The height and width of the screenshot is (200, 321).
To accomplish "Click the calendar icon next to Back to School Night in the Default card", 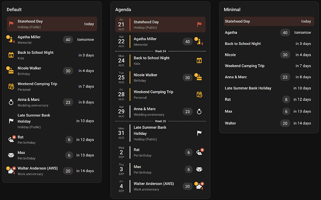I will [x=11, y=55].
